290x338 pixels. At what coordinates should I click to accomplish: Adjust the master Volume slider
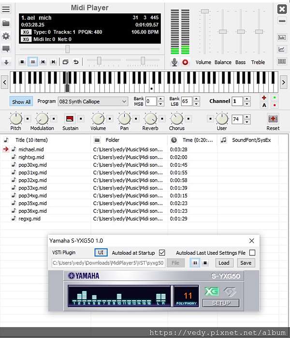click(204, 11)
